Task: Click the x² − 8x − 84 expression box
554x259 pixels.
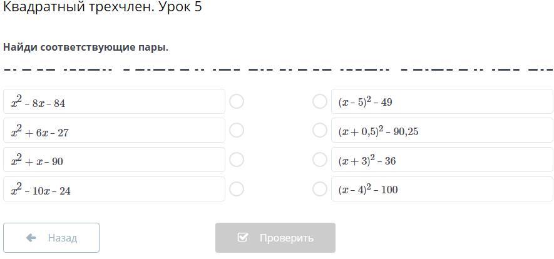Action: [x=114, y=101]
